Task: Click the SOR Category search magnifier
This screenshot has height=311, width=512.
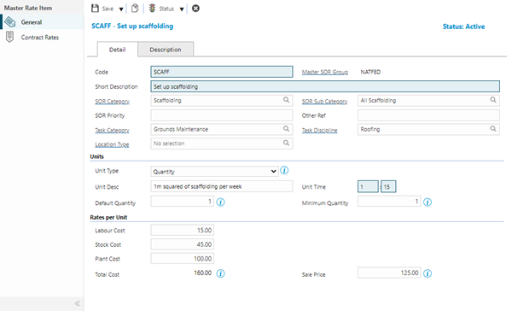Action: (x=286, y=100)
